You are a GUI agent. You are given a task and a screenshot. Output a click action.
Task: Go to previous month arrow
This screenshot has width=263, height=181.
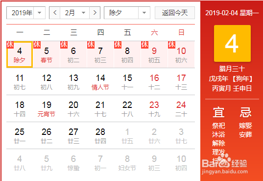55,13
